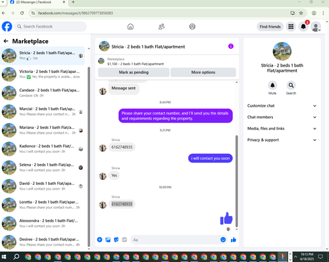Open the Loretta conversation in the list
This screenshot has width=329, height=262.
click(x=43, y=205)
